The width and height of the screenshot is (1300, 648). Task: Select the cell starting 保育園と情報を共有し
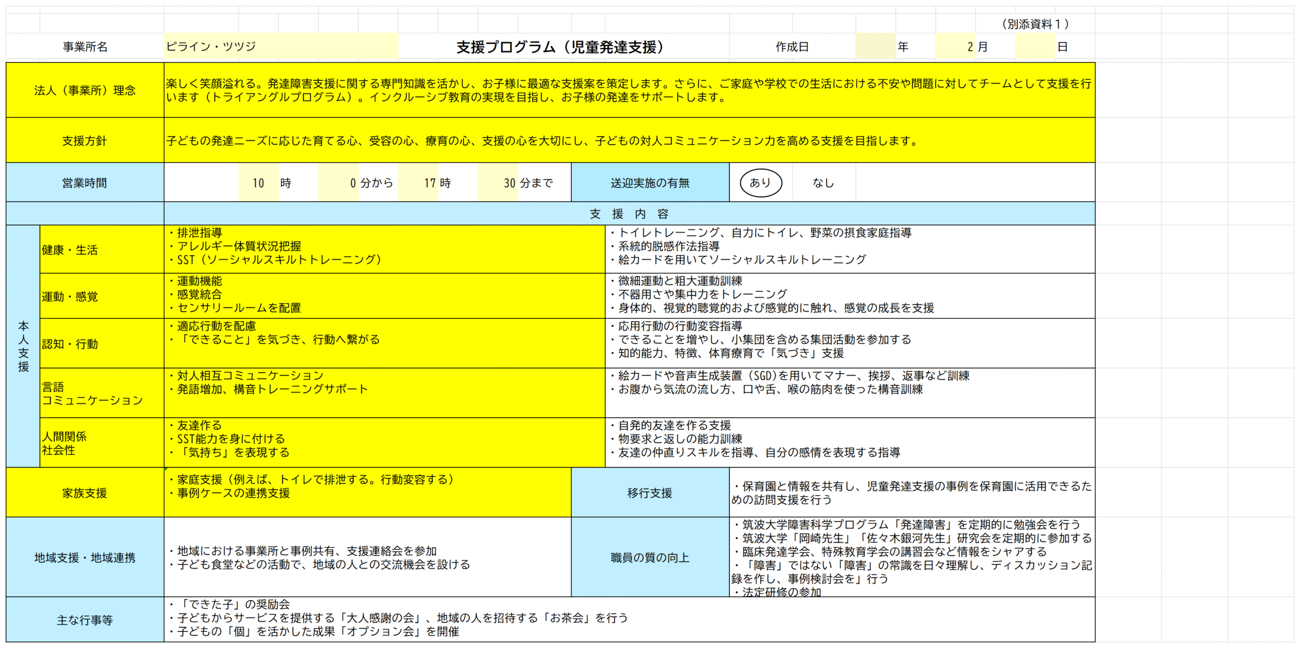912,493
